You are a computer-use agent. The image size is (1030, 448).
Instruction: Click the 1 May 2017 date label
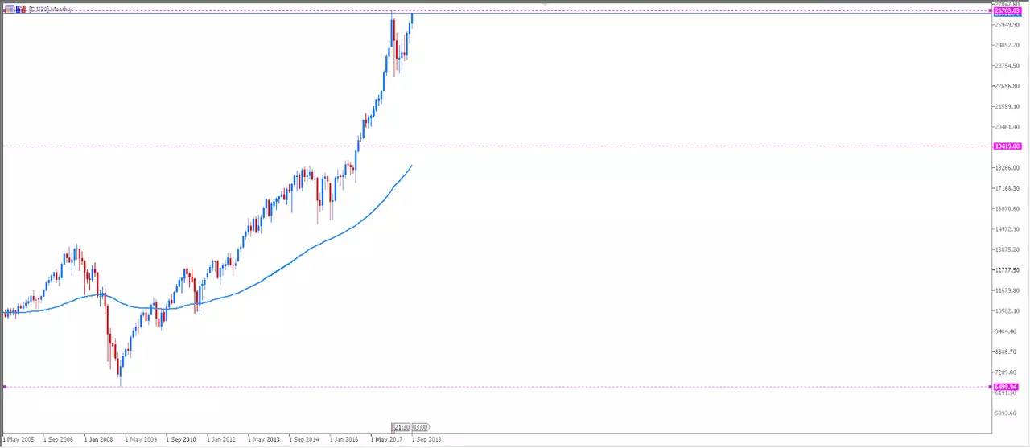pyautogui.click(x=388, y=440)
